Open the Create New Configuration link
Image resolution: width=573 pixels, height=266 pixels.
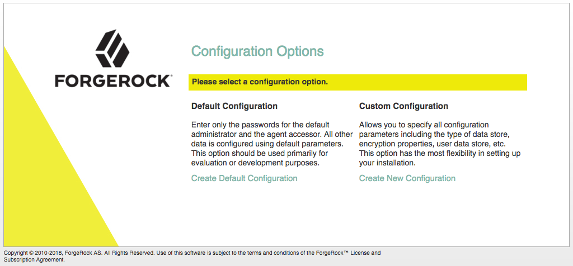407,178
